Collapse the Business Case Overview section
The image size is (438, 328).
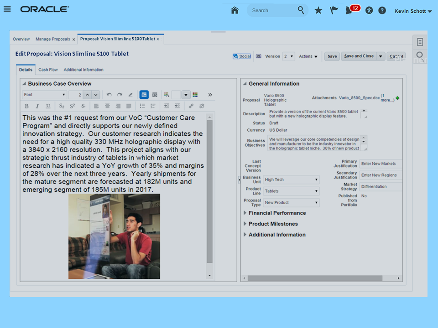24,84
